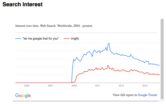Image resolution: width=166 pixels, height=104 pixels.
Task: Click the horizontal scrollbar under the widget
Action: pyautogui.click(x=86, y=101)
